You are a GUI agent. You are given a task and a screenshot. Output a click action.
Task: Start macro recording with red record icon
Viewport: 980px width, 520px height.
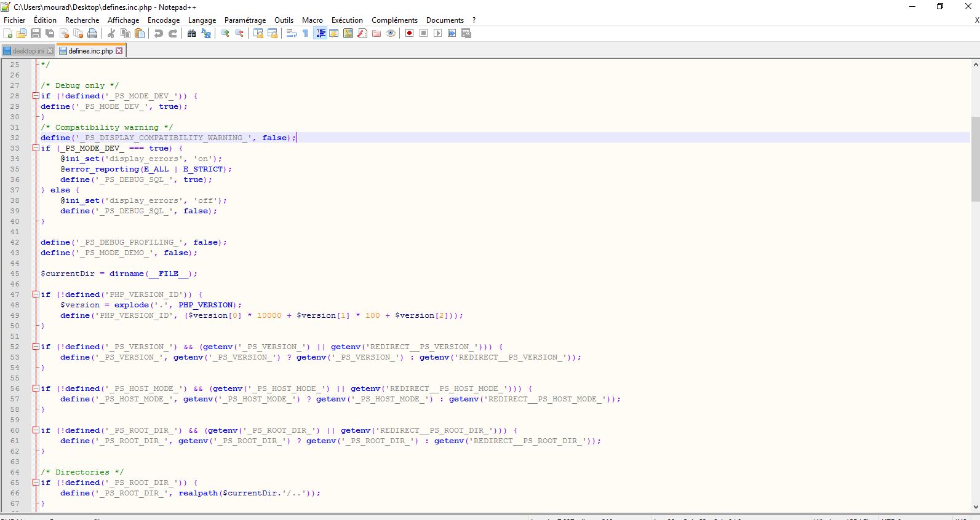[409, 33]
